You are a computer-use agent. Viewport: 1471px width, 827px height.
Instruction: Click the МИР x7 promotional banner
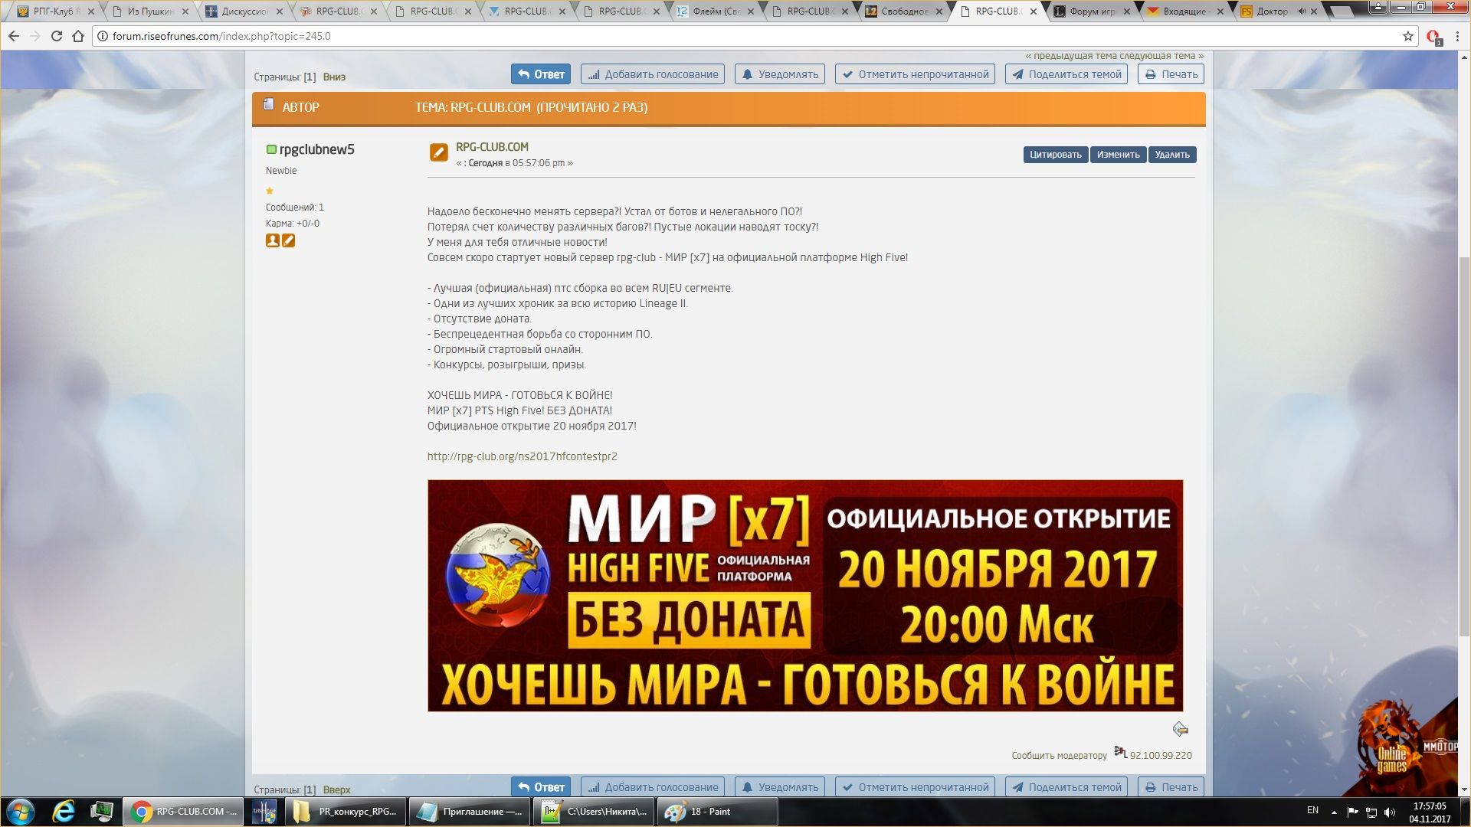coord(805,596)
